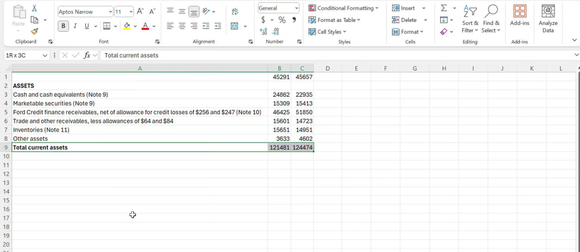Click the AutoSum sigma icon
This screenshot has height=252, width=580.
(x=444, y=8)
